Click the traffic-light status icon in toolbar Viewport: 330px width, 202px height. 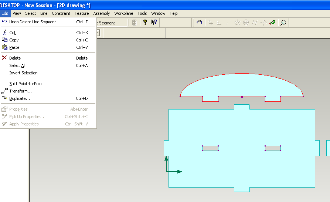(134, 23)
